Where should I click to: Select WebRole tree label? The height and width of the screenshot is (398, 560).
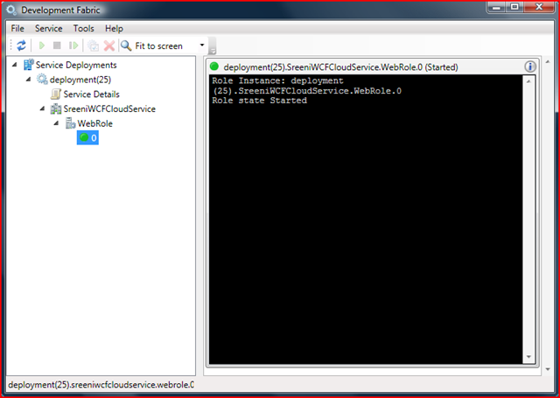[x=95, y=123]
